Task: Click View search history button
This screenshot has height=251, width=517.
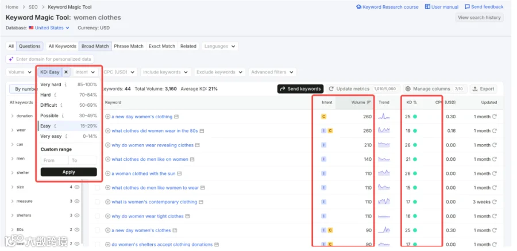Action: click(479, 18)
